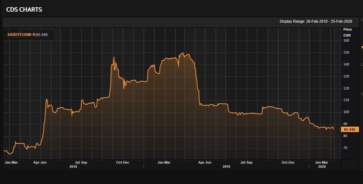Select the 160 price axis value
363x184 pixels.
tap(346, 40)
